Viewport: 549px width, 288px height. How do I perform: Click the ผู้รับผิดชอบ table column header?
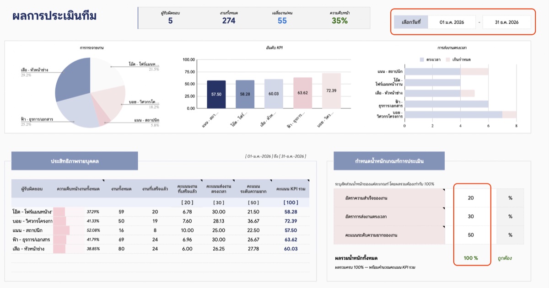(32, 188)
